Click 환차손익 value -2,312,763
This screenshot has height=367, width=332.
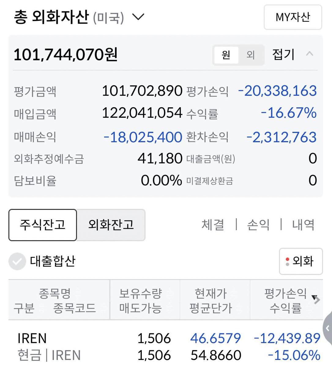[282, 137]
